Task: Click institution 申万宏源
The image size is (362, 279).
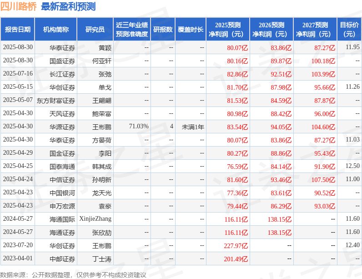Action: pos(62,206)
